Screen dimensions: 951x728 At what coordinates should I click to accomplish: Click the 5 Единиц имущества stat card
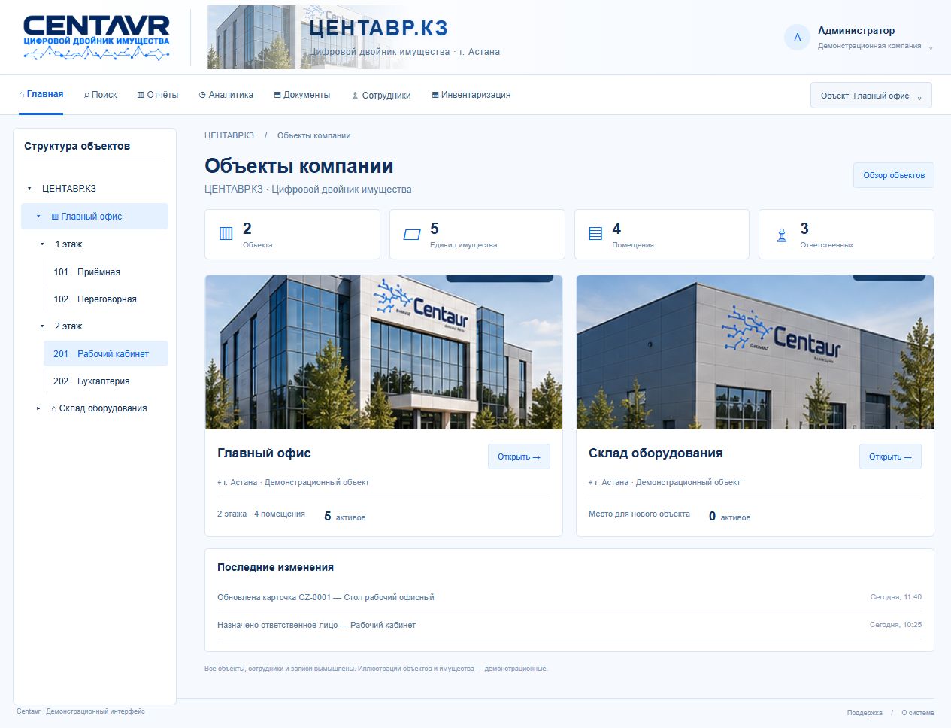(477, 235)
